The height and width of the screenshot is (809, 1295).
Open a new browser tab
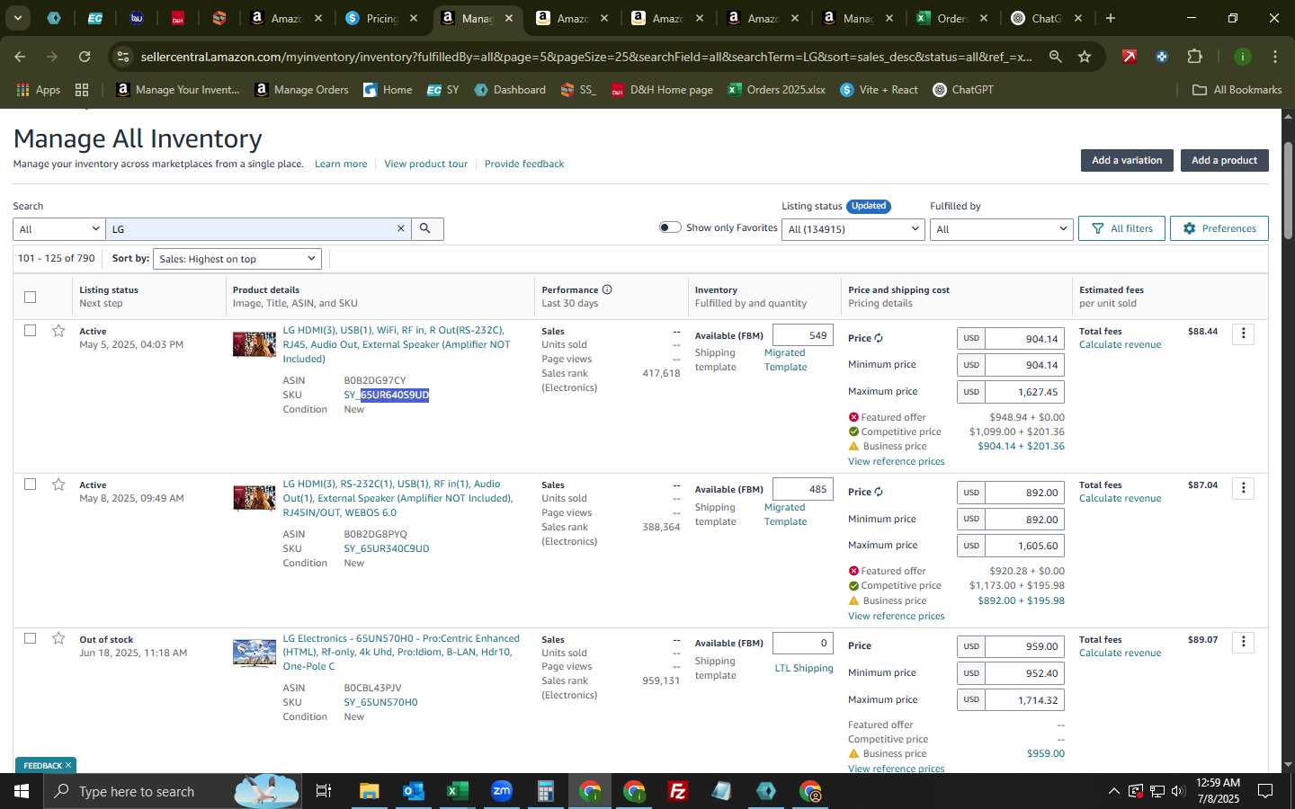(1111, 18)
